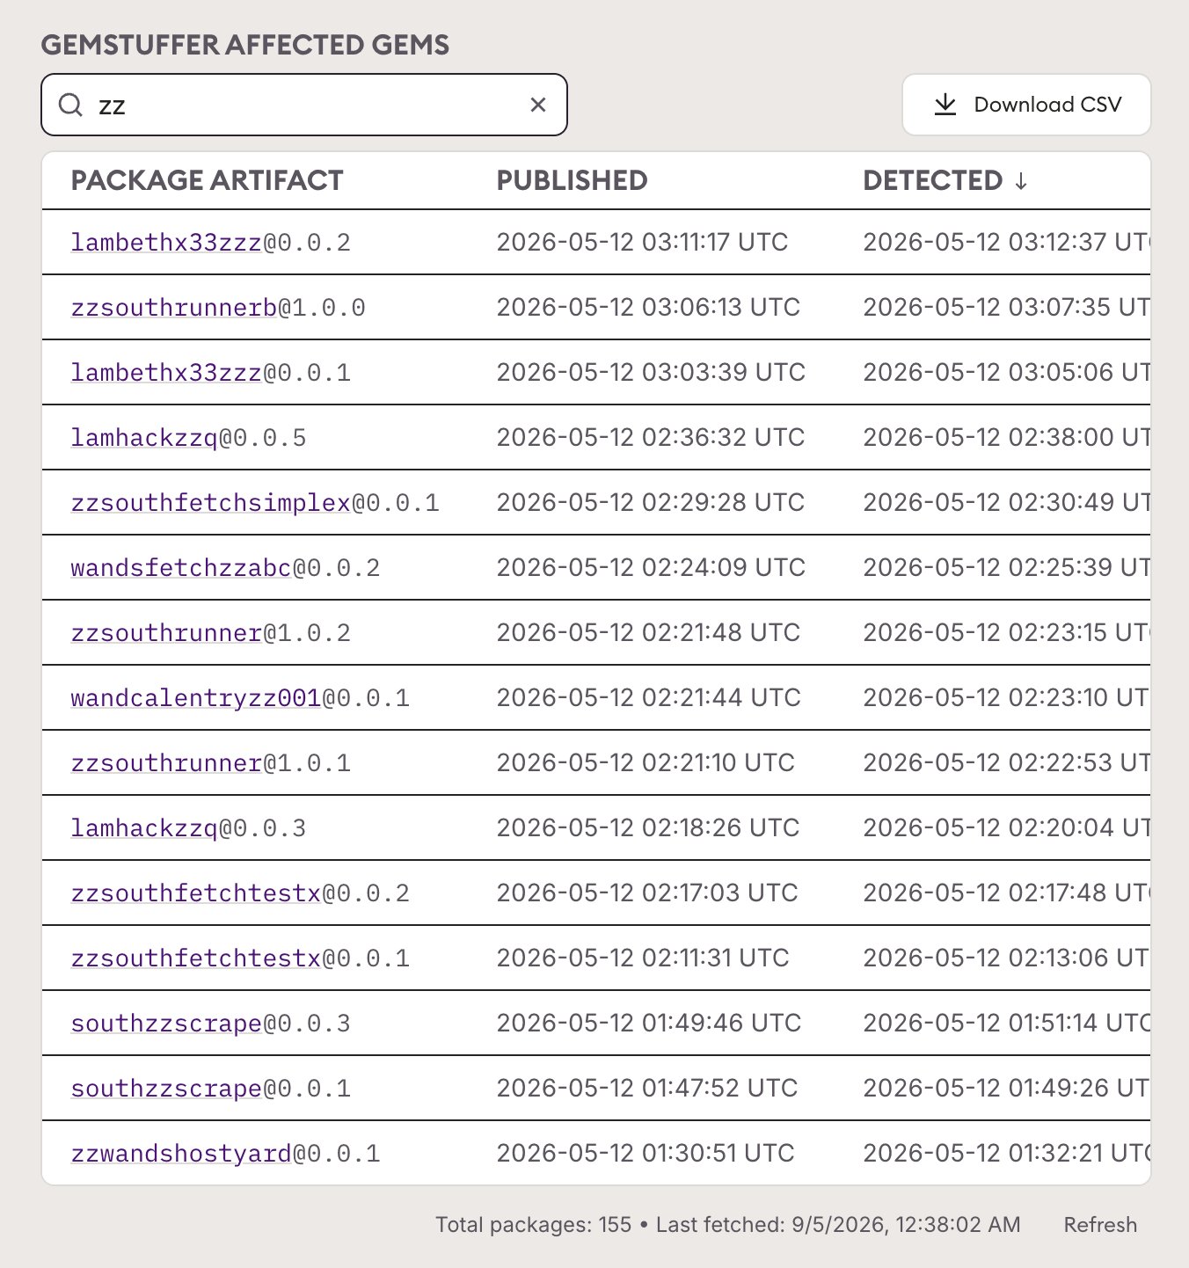Focus the search box containing zz

304,105
